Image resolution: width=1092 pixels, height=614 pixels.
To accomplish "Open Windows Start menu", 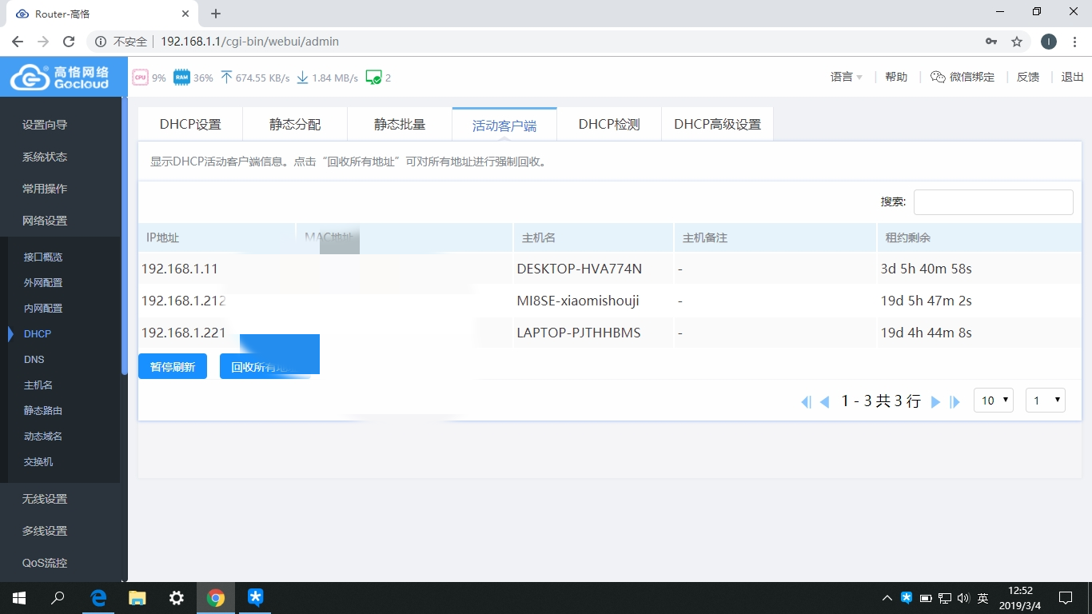I will (19, 598).
